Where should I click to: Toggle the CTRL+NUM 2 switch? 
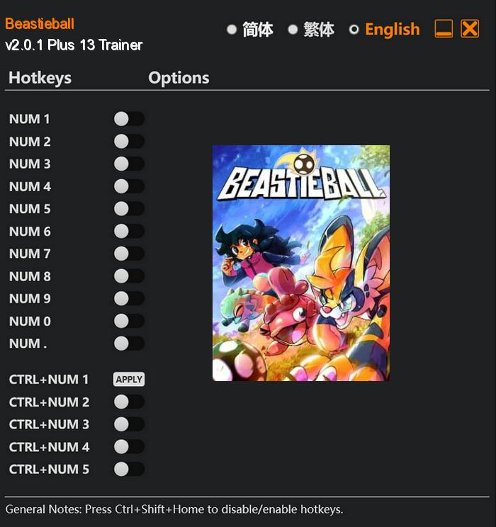tap(129, 402)
